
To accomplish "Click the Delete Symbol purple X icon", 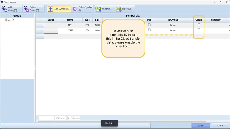I will click(75, 9).
